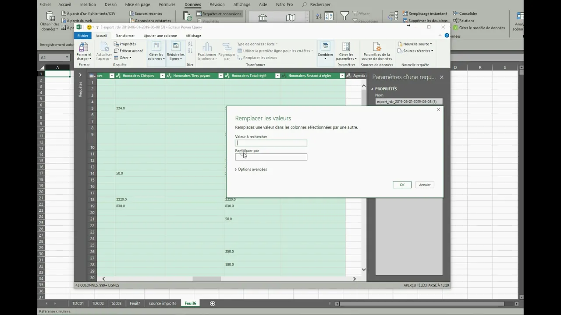
Task: Open the Éditeur avancé
Action: tap(128, 51)
